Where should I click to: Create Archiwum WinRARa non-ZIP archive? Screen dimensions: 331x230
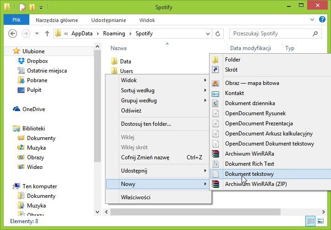(x=271, y=154)
